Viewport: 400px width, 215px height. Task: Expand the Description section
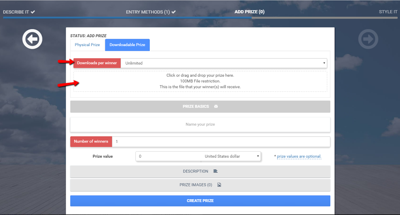(x=200, y=171)
